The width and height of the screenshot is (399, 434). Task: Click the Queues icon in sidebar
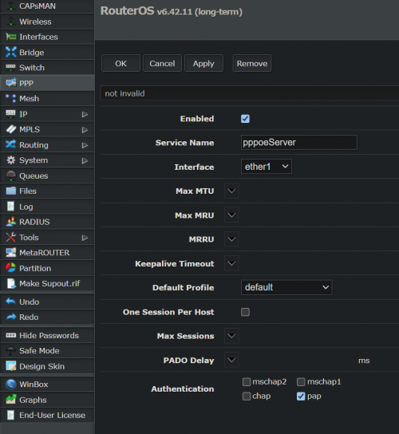[x=11, y=176]
